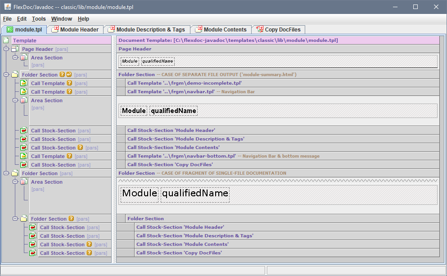
Task: Collapse the nested Folder Section at bottom
Action: (x=15, y=219)
